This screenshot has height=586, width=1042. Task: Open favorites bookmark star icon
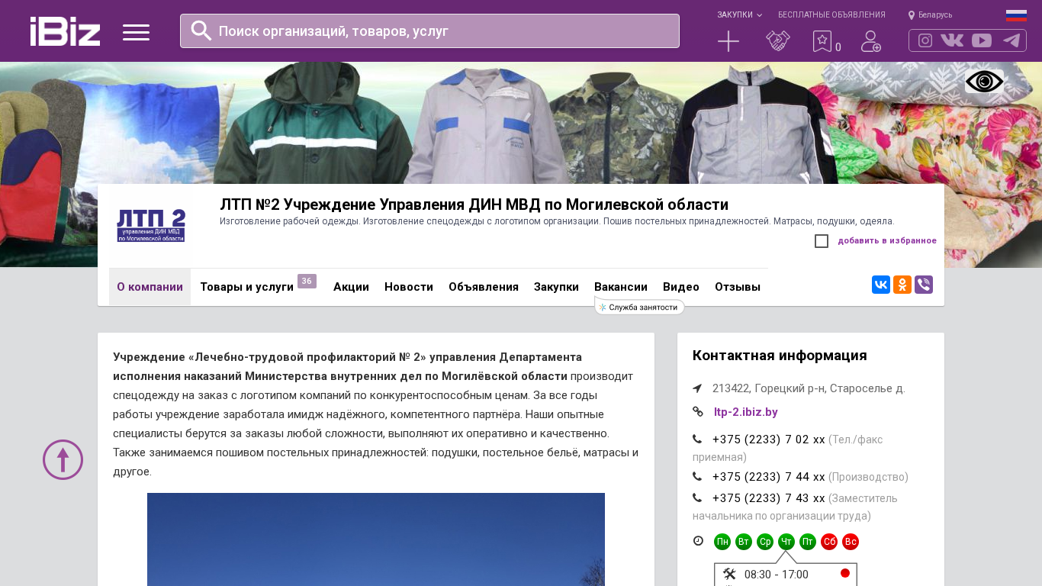822,41
